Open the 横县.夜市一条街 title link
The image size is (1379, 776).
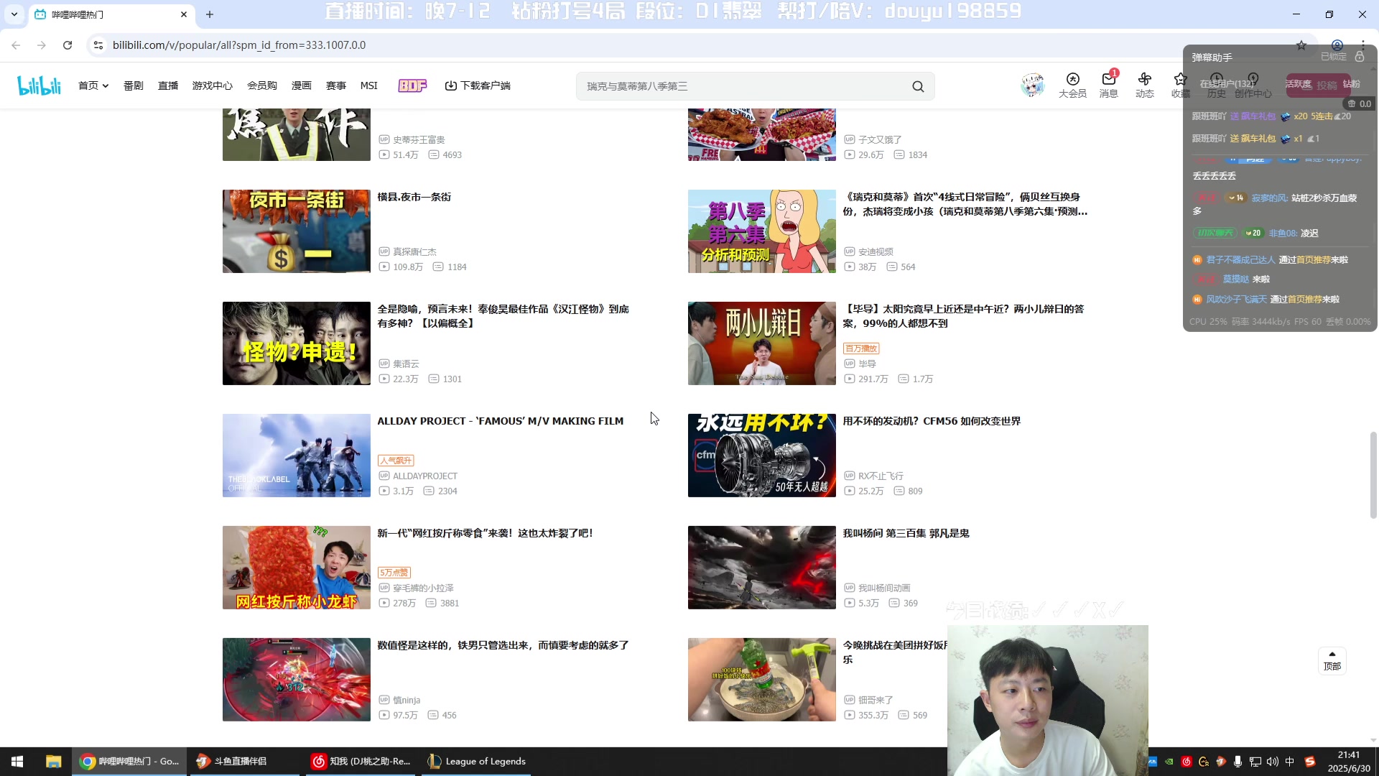[414, 197]
